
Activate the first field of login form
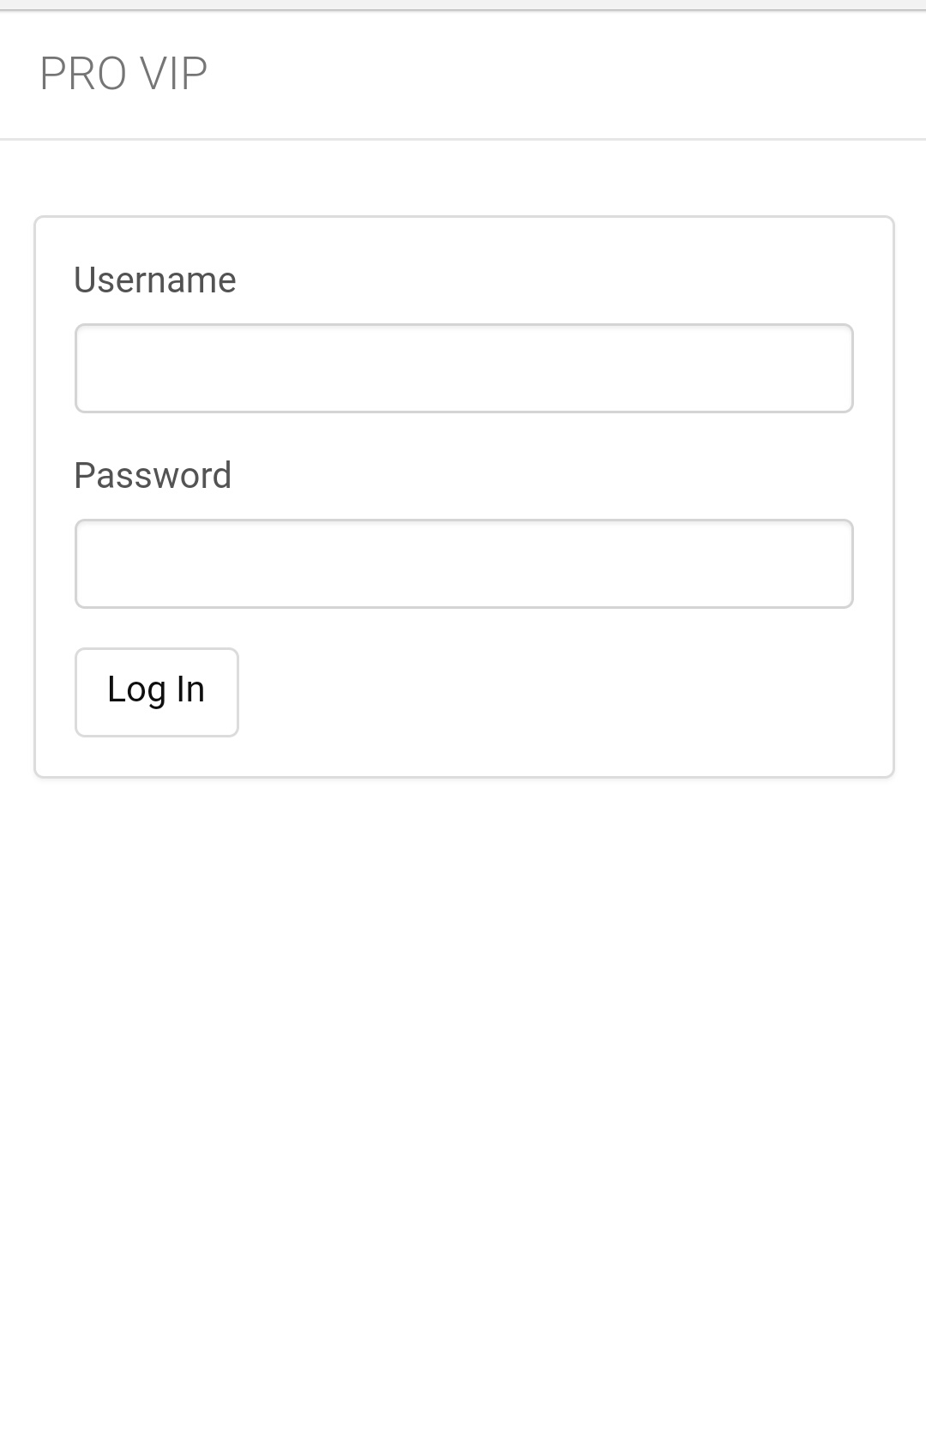pyautogui.click(x=463, y=368)
